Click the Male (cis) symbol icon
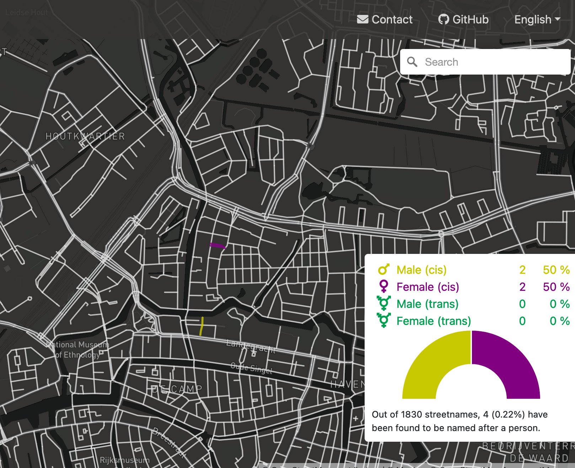Image resolution: width=575 pixels, height=468 pixels. coord(384,270)
